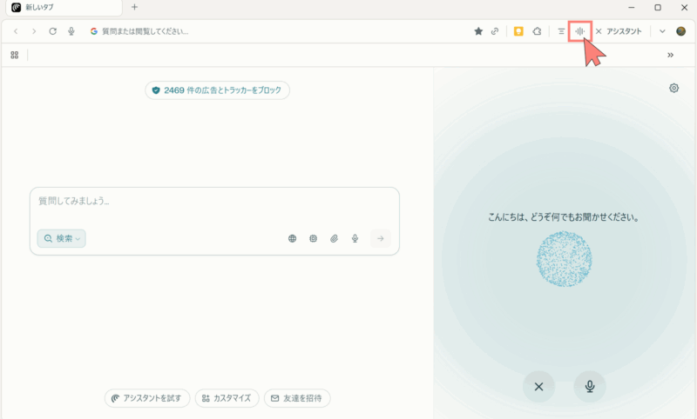Expand the 検索 mode dropdown

[x=61, y=238]
